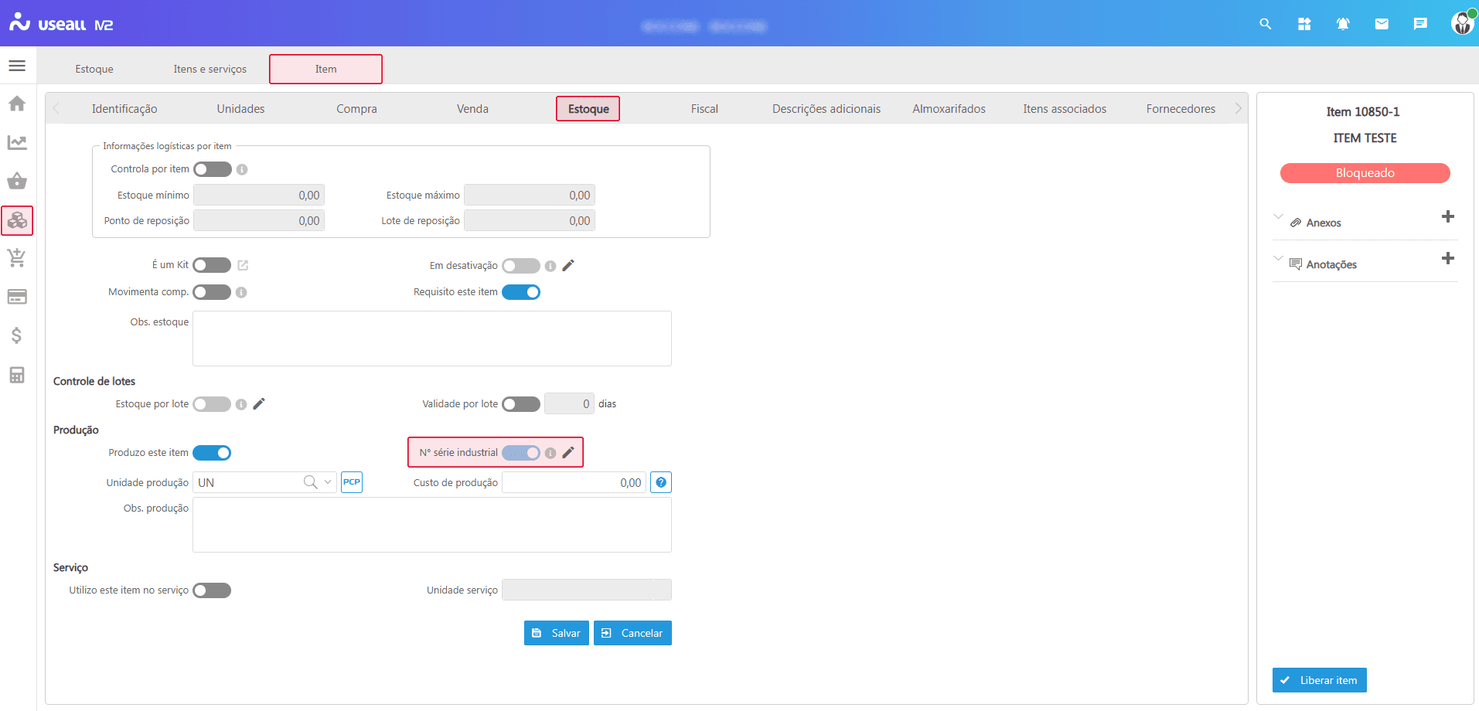Turn off Produzo este item switch
The height and width of the screenshot is (711, 1479).
pyautogui.click(x=212, y=453)
